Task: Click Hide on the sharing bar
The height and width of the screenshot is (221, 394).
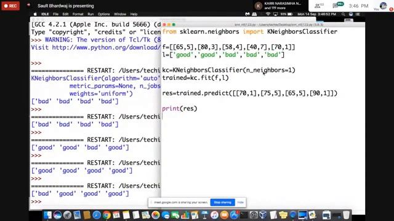Action: 241,202
